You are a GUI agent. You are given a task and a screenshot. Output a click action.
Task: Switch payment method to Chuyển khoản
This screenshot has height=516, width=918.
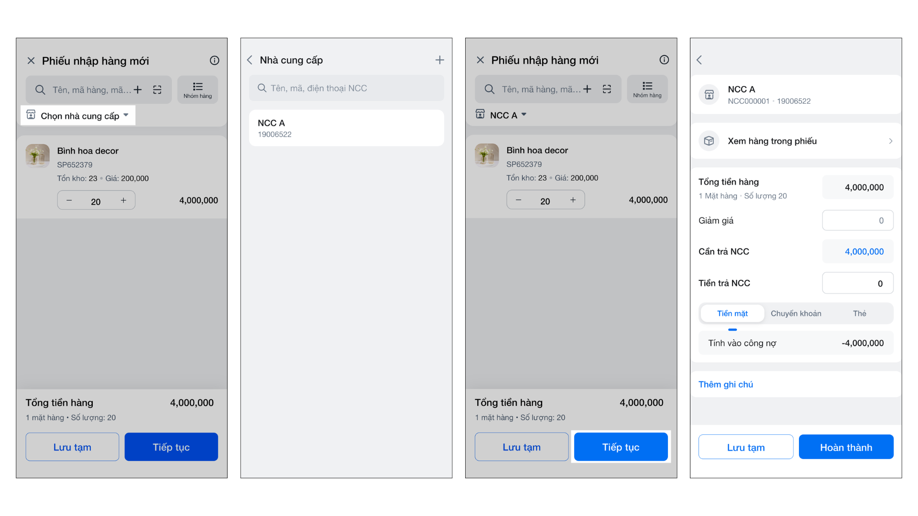click(x=796, y=313)
